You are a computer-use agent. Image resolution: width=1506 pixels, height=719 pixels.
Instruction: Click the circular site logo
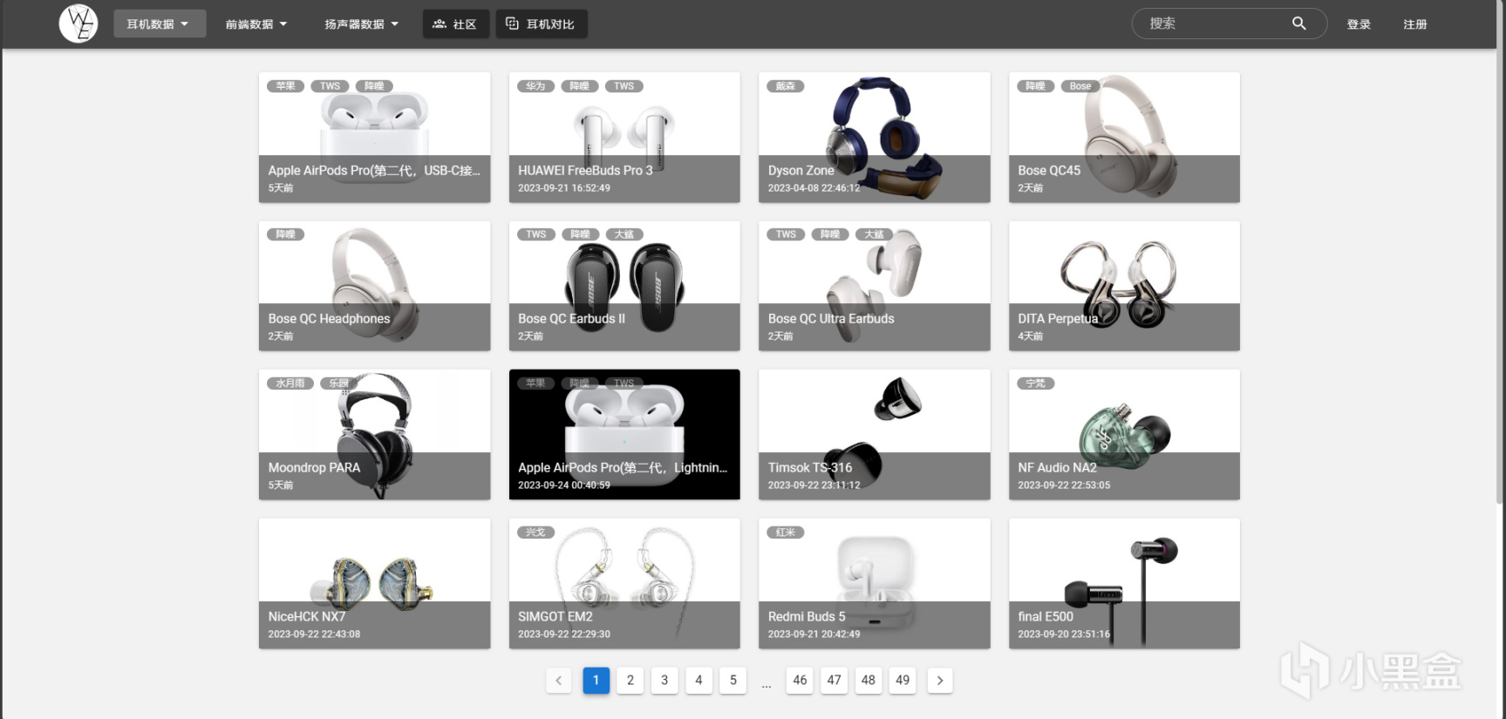(78, 24)
